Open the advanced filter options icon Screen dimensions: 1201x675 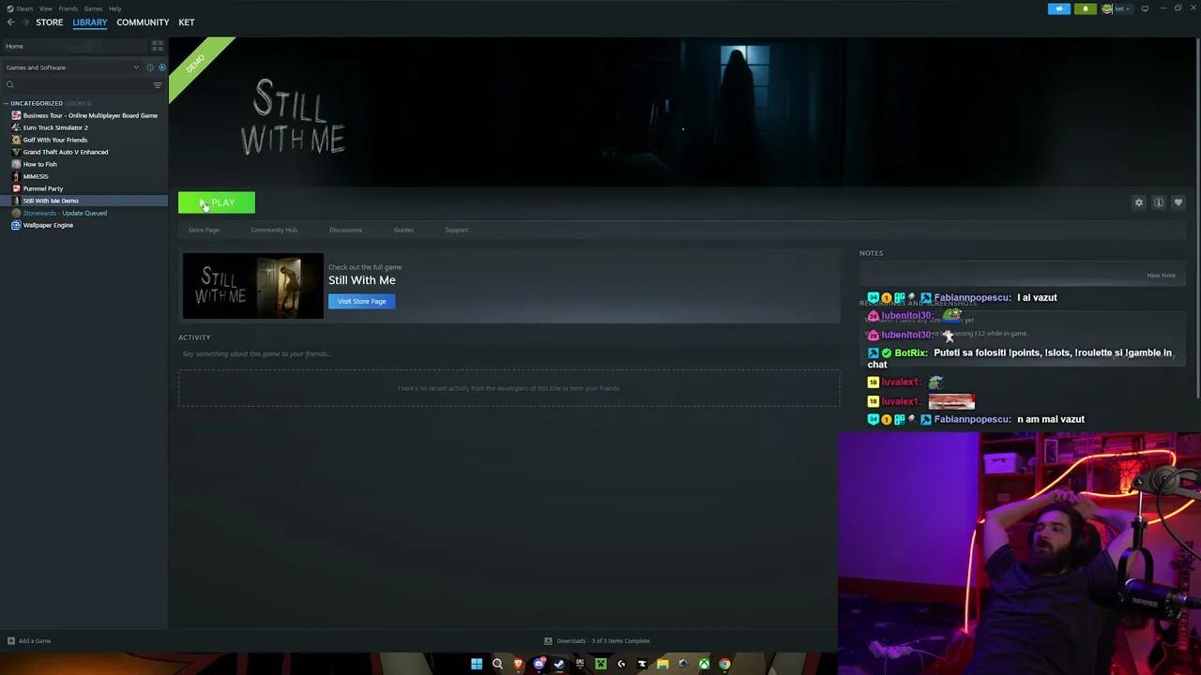click(158, 85)
